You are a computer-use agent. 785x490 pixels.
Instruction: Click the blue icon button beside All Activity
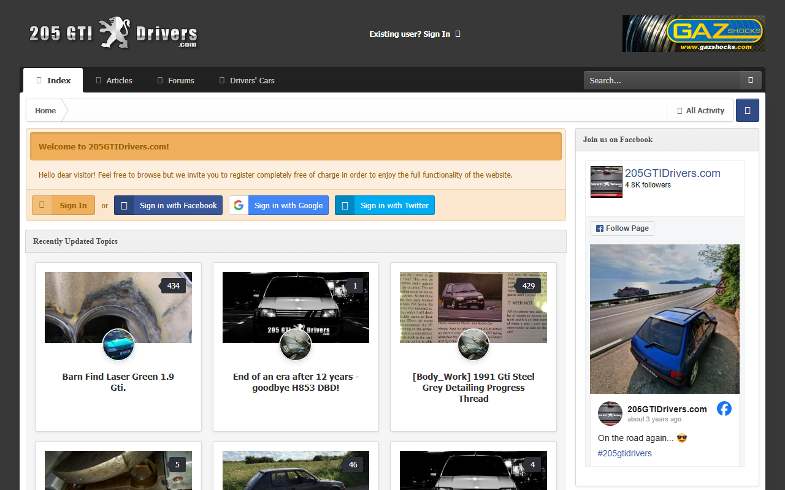click(748, 111)
